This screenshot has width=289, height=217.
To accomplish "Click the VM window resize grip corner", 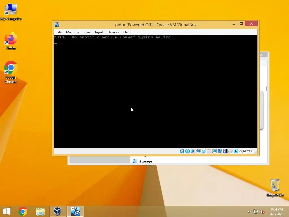I will (256, 152).
